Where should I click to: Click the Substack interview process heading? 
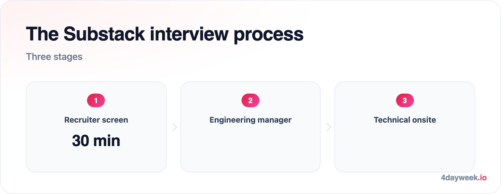[x=165, y=34]
